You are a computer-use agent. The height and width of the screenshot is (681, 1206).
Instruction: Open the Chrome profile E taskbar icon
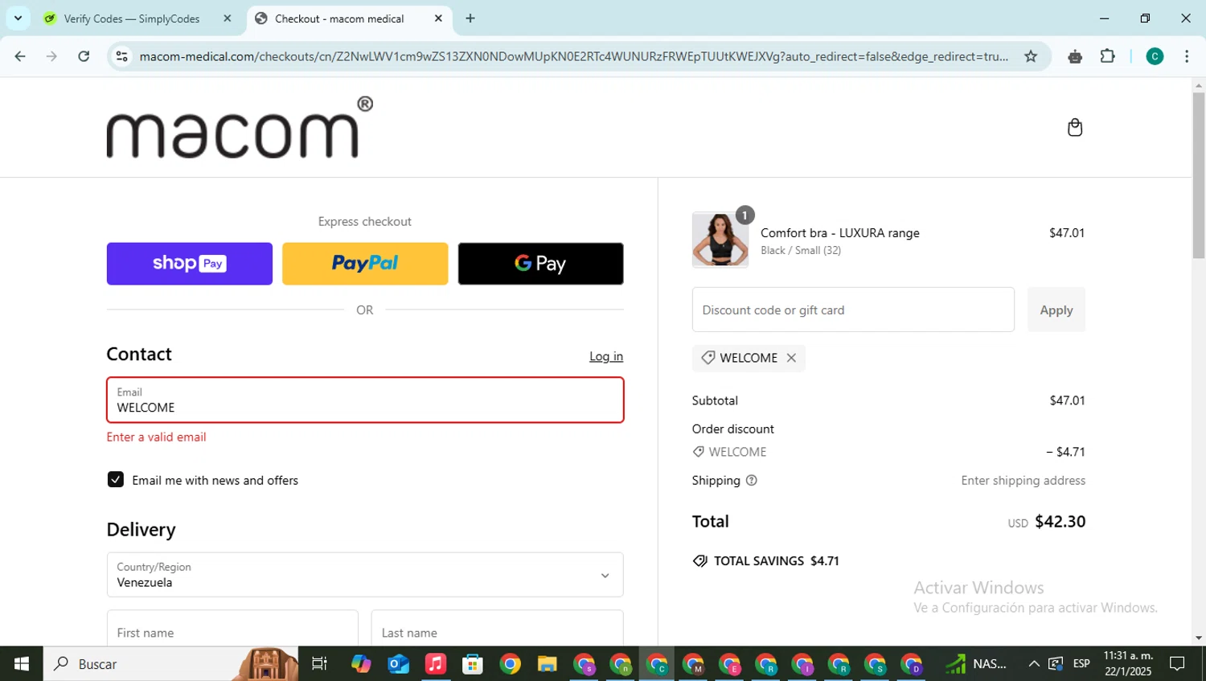coord(730,664)
